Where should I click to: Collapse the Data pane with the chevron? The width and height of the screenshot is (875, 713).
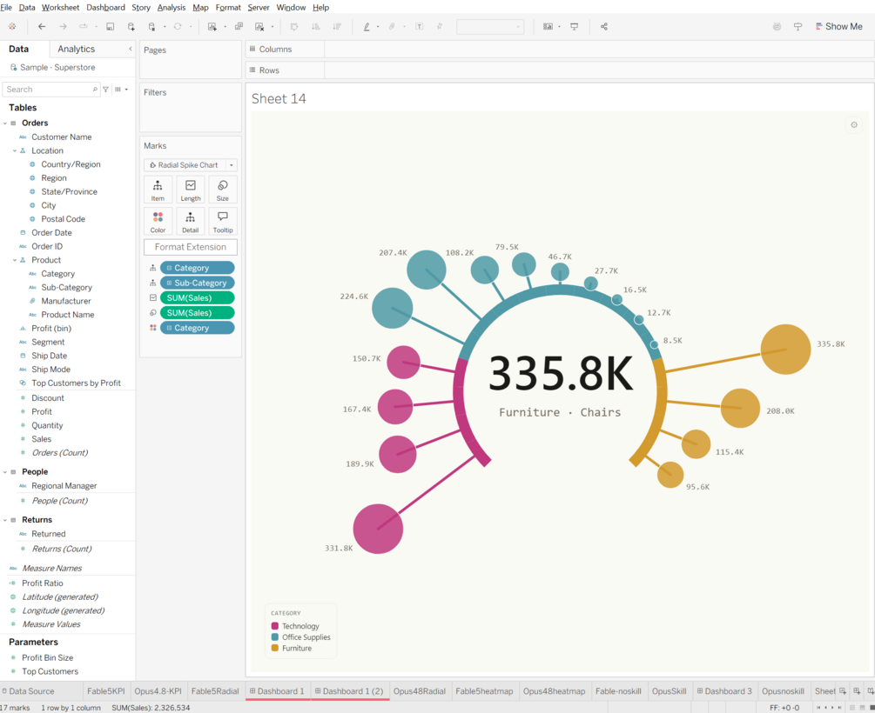[x=130, y=49]
